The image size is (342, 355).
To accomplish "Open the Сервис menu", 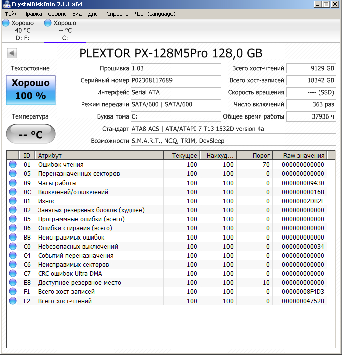I will pyautogui.click(x=57, y=14).
